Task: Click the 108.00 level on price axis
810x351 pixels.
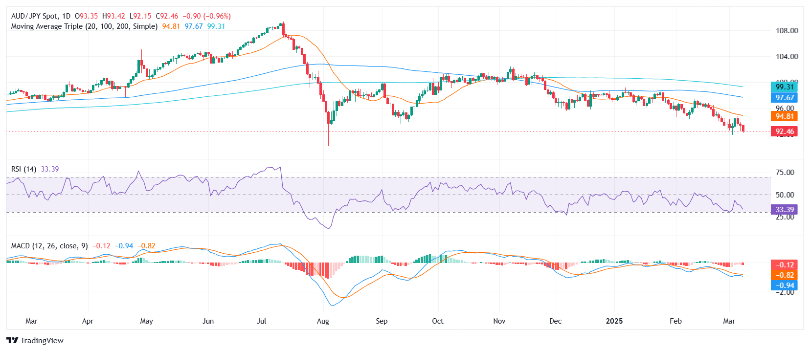Action: [787, 31]
